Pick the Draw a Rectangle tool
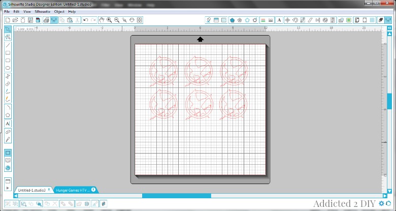Image resolution: width=396 pixels, height=211 pixels. pyautogui.click(x=8, y=53)
